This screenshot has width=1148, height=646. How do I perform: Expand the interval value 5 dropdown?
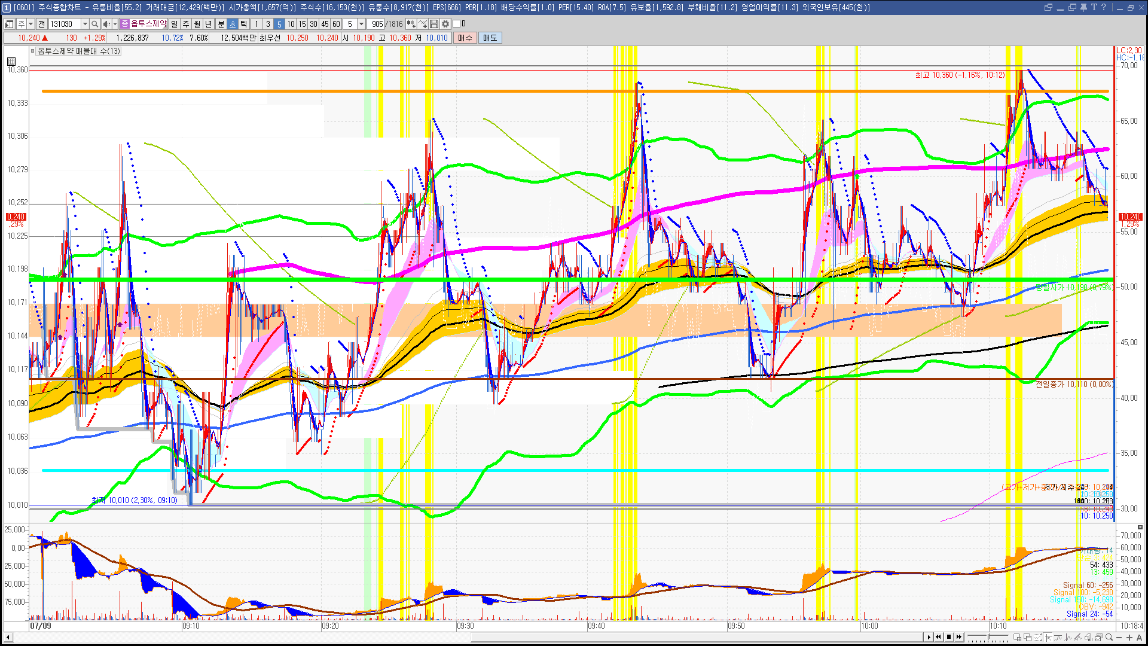click(x=361, y=24)
